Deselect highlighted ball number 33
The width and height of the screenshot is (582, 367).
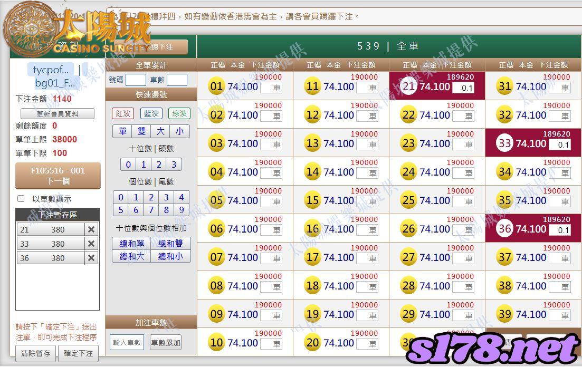[x=505, y=143]
